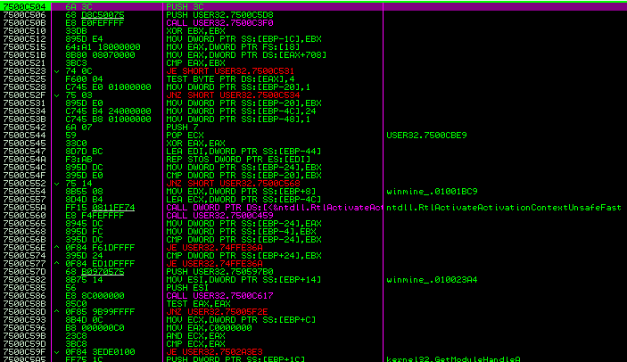Click CMP DWORD PTR SS:[EBP+24],EBX
627x362 pixels.
(x=243, y=255)
